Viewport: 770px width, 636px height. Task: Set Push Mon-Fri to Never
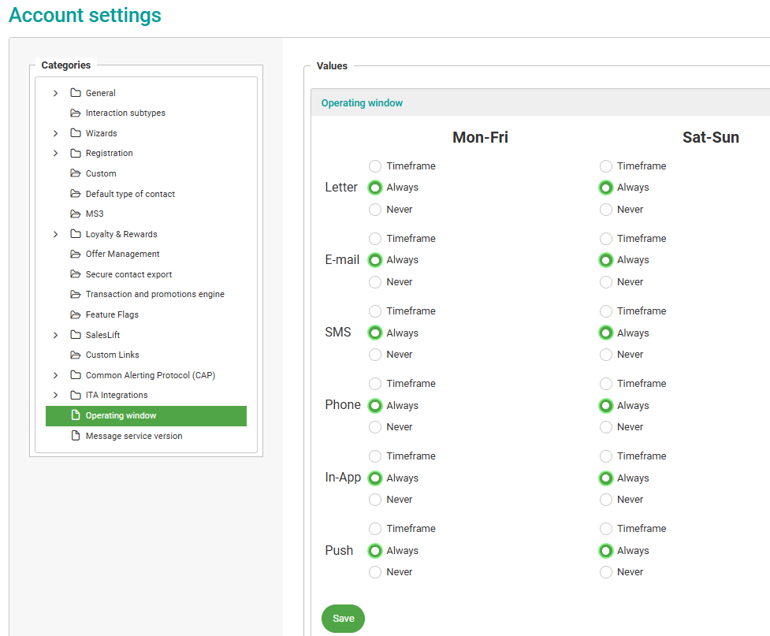pos(375,572)
